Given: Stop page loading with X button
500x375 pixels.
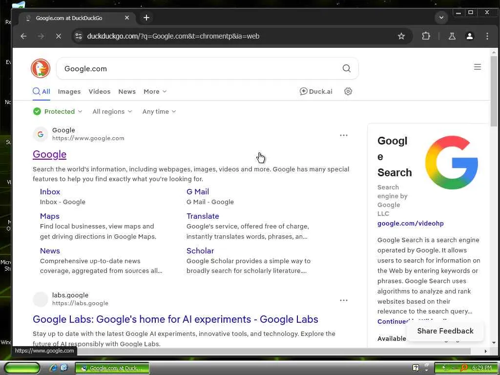Looking at the screenshot, I should tap(59, 36).
